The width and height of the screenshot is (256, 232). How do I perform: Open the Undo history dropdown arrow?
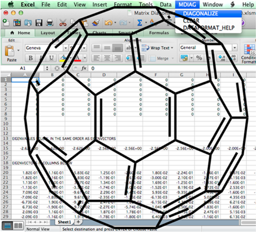115,23
